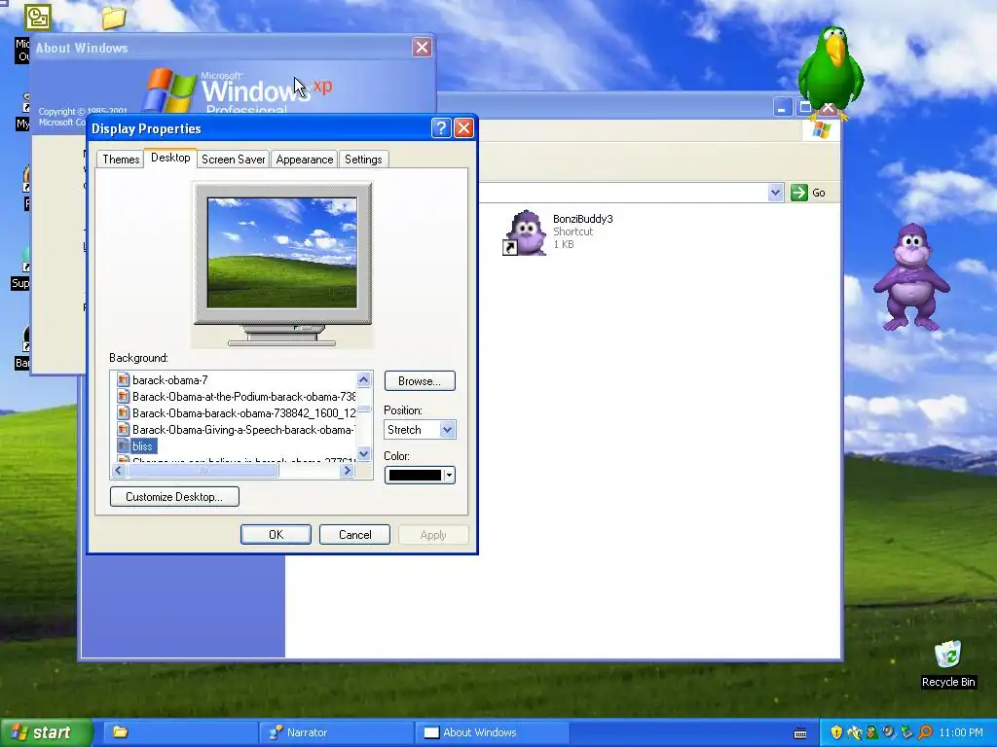Click the Background list scroll up arrow
Viewport: 997px width, 747px height.
pyautogui.click(x=364, y=380)
